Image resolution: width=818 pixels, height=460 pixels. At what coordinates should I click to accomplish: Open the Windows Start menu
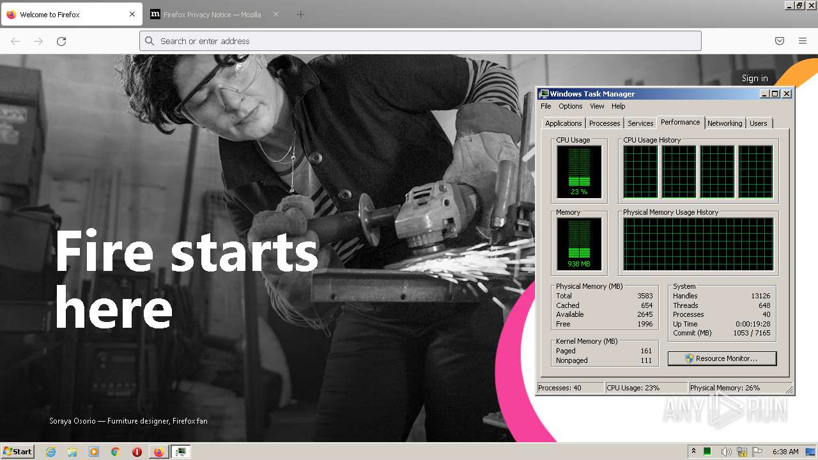(17, 451)
